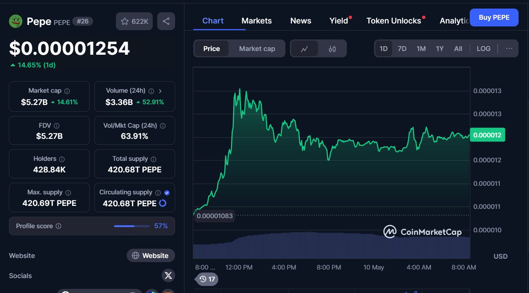Open the Profile score info icon

(x=58, y=226)
